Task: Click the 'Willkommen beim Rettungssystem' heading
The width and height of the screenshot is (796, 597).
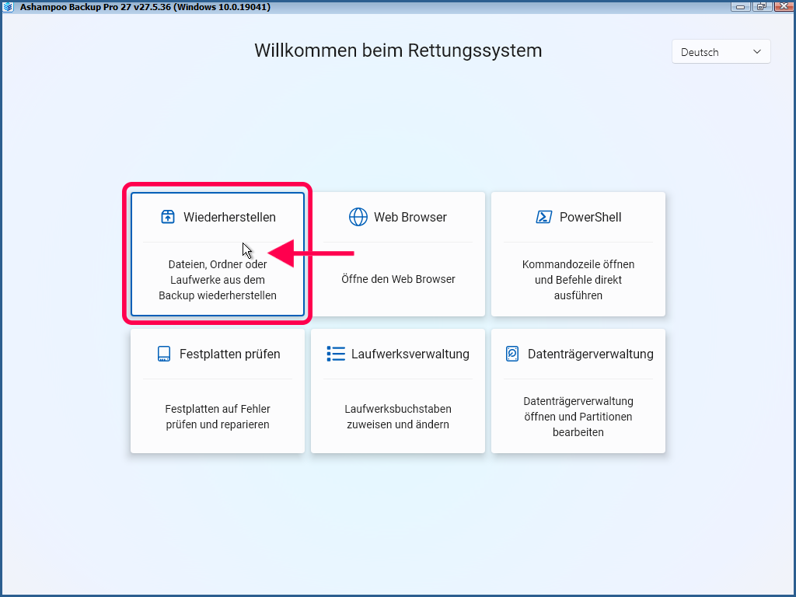Action: click(x=398, y=51)
